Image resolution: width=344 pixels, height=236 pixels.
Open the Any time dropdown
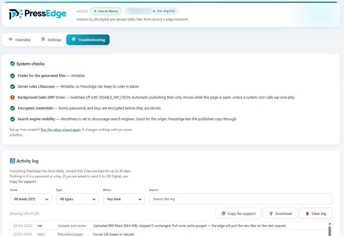[x=124, y=199]
